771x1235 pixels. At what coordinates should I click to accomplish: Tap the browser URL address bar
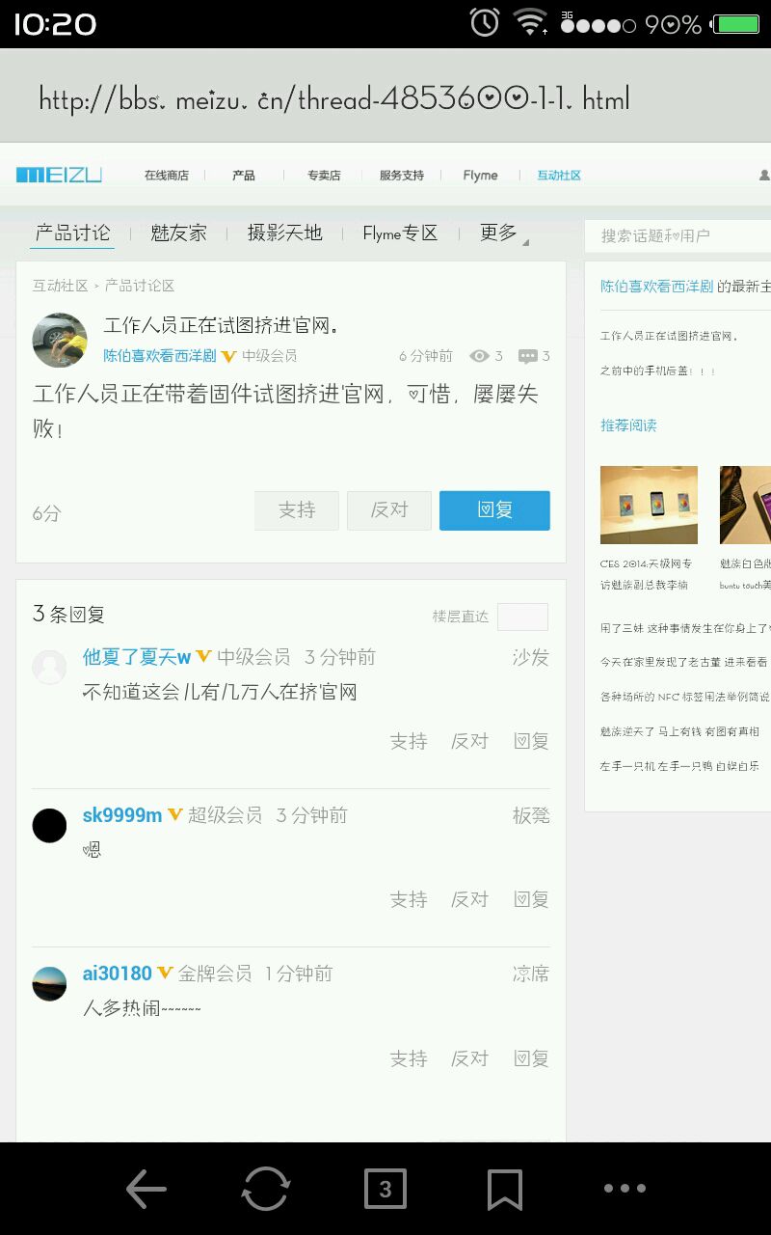385,98
